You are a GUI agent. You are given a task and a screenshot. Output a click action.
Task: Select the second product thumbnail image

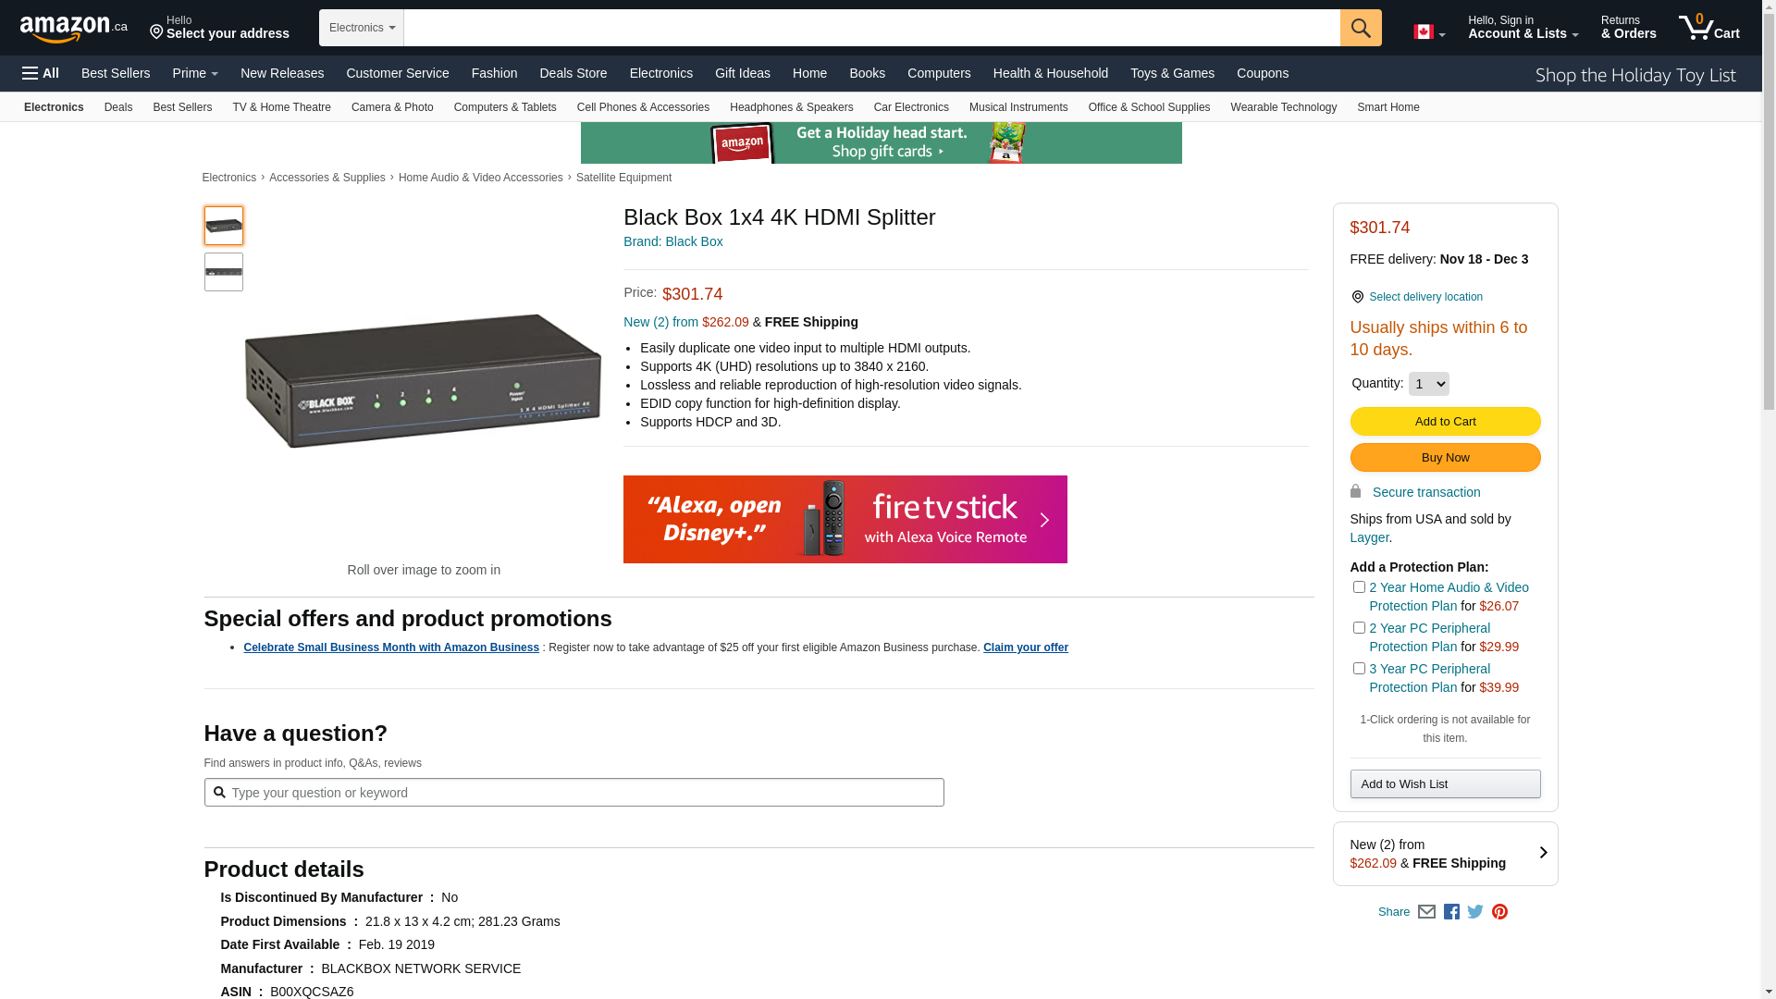[x=224, y=272]
